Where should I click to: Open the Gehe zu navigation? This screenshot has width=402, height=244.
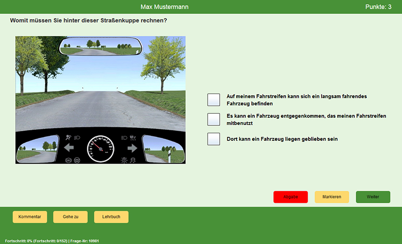point(70,217)
